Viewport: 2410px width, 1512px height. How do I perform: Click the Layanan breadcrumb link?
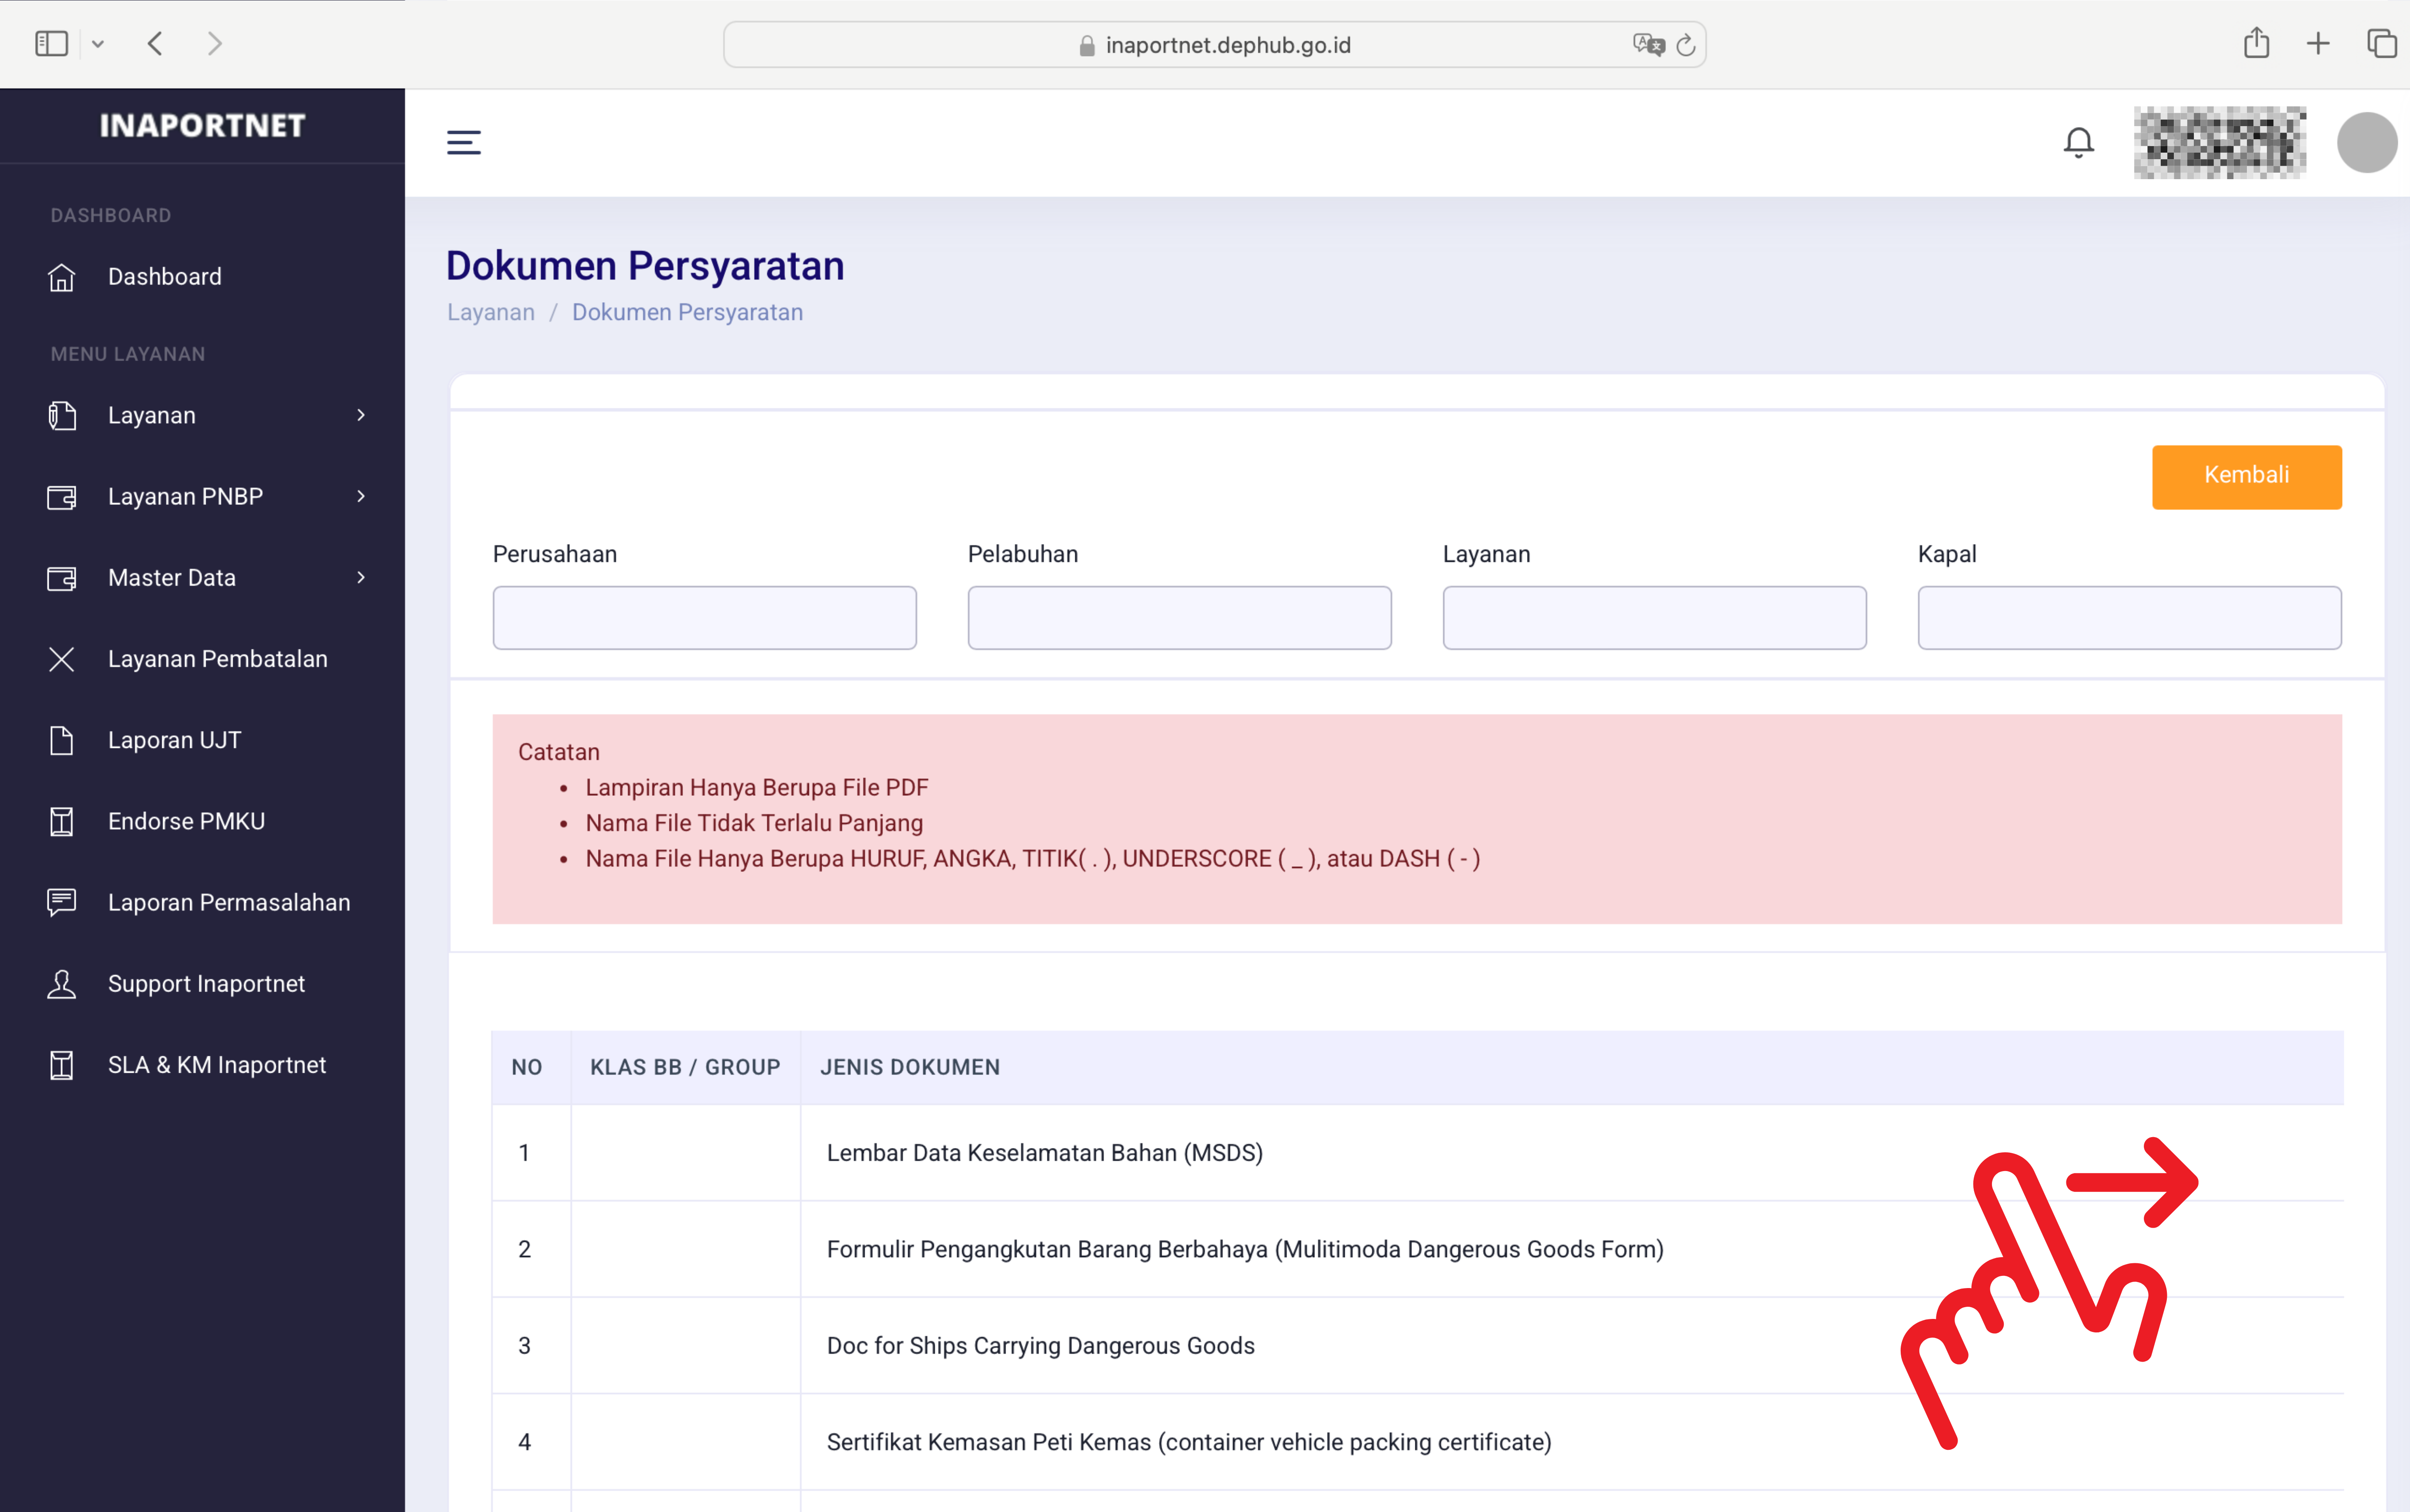point(490,312)
